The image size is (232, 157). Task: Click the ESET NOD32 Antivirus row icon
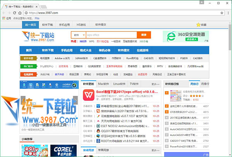click(98, 126)
